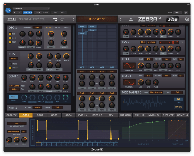Click the LFO 1 RATE knob

point(156,66)
